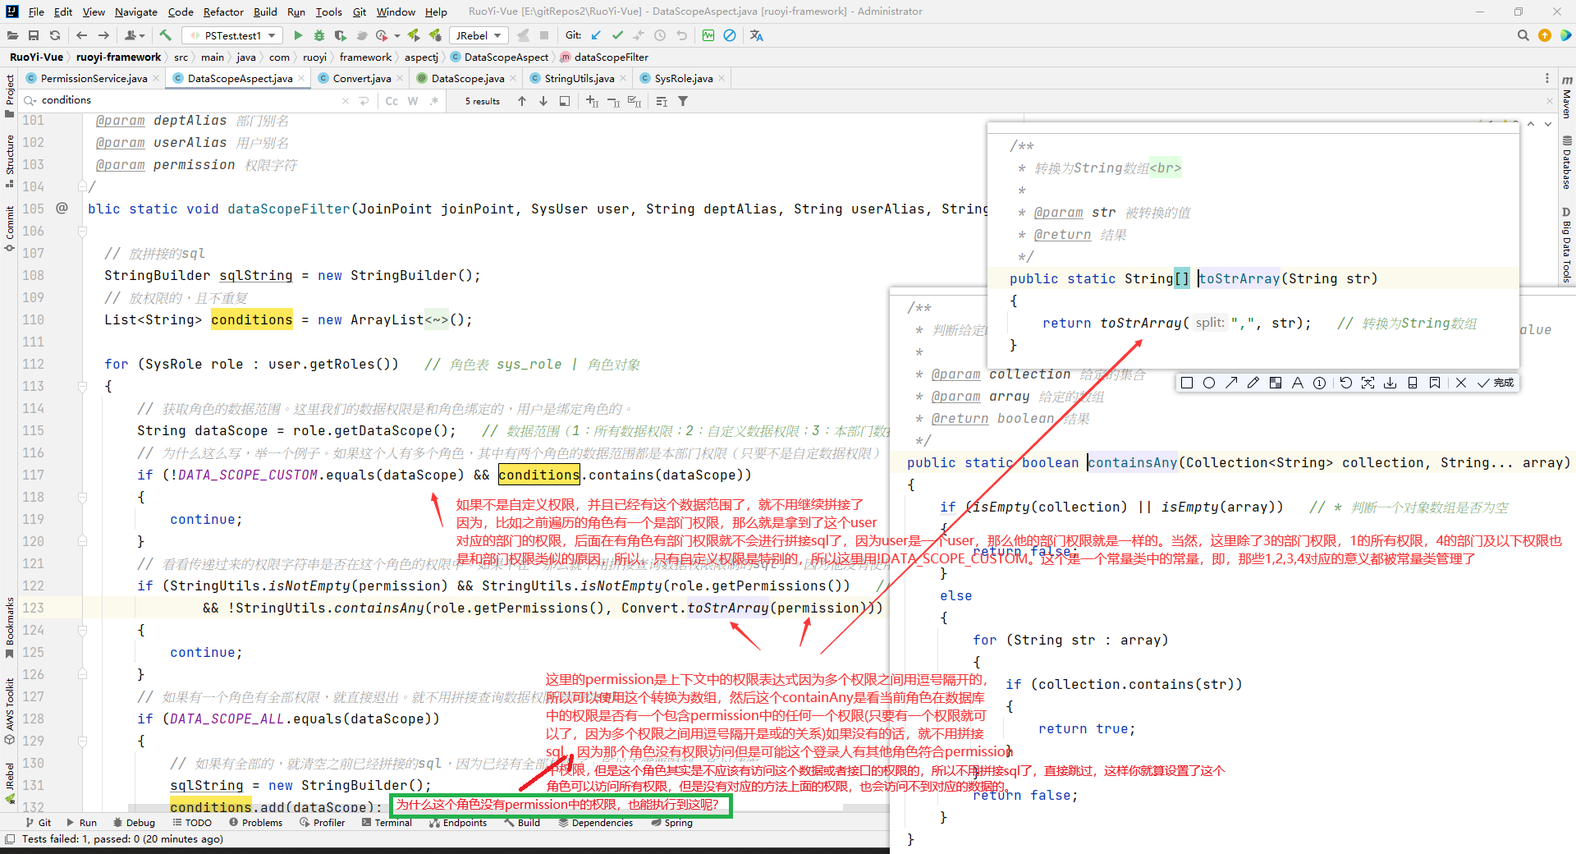The height and width of the screenshot is (854, 1576).
Task: Toggle Regex (.*) option in find bar
Action: click(434, 101)
